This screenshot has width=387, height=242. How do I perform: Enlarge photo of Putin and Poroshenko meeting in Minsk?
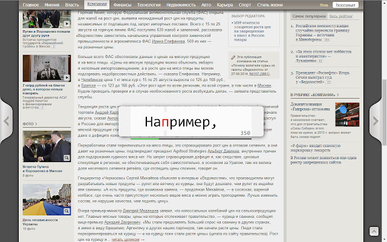[67, 158]
